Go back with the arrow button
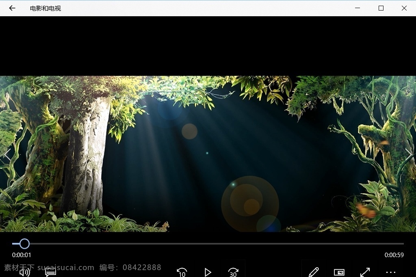The image size is (416, 277). click(x=12, y=8)
